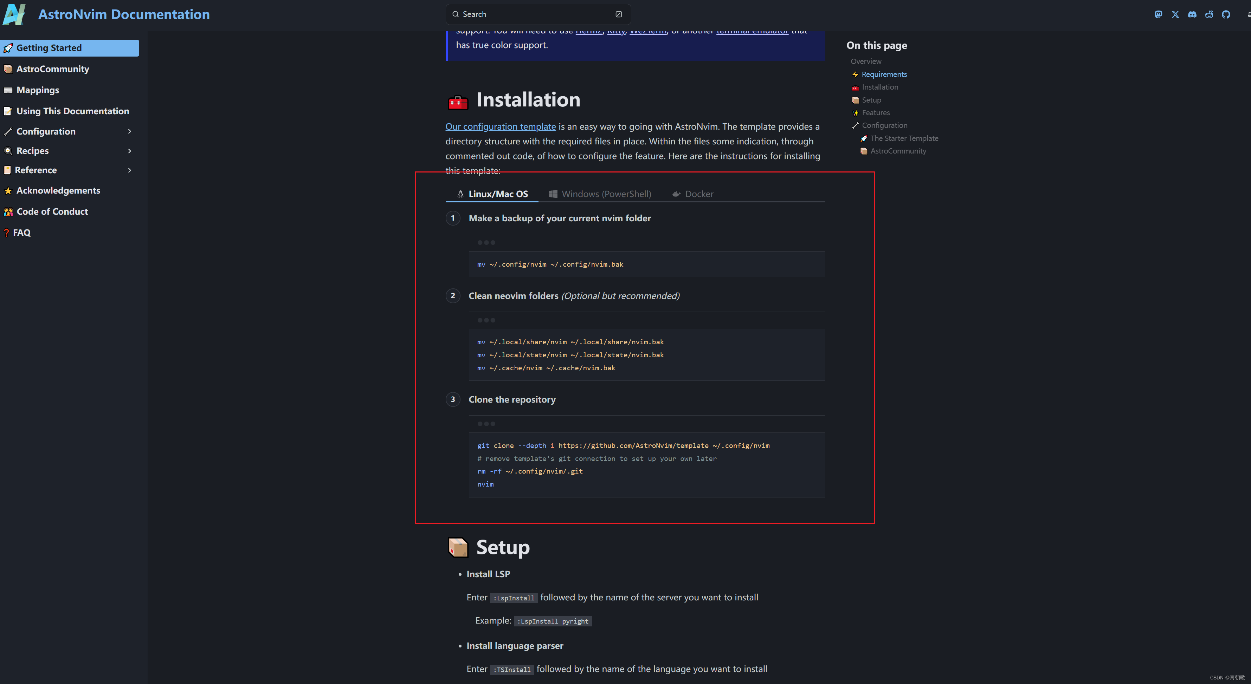Open the 'Our configuration template' link
1251x684 pixels.
(x=500, y=127)
